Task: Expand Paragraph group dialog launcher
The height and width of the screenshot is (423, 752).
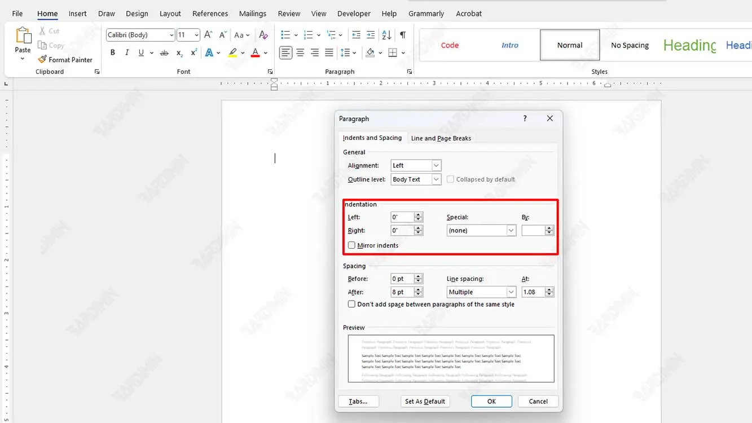Action: [x=410, y=72]
